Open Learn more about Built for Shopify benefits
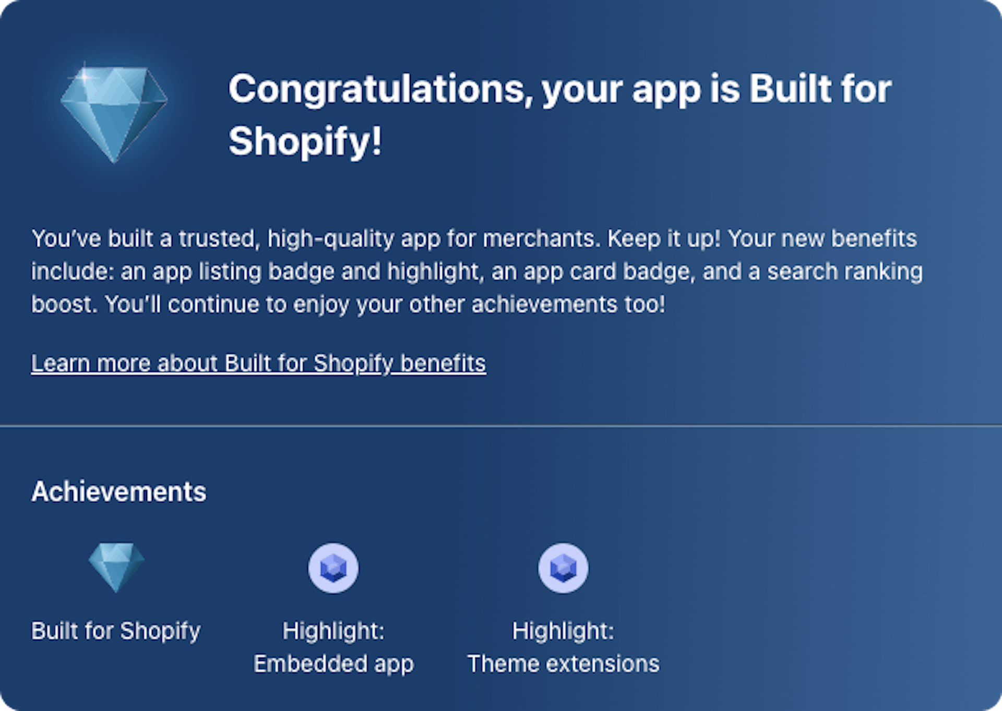This screenshot has height=711, width=1002. click(x=258, y=364)
